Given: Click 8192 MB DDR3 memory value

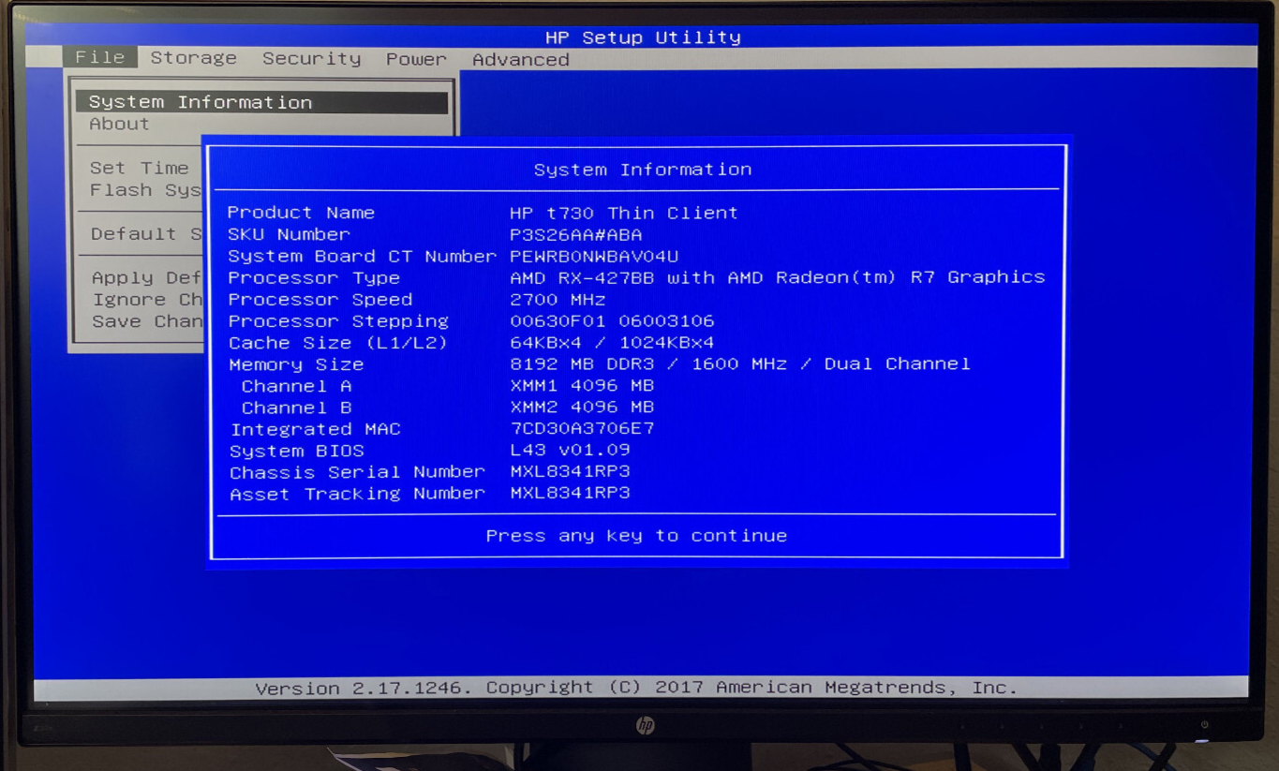Looking at the screenshot, I should coord(740,363).
